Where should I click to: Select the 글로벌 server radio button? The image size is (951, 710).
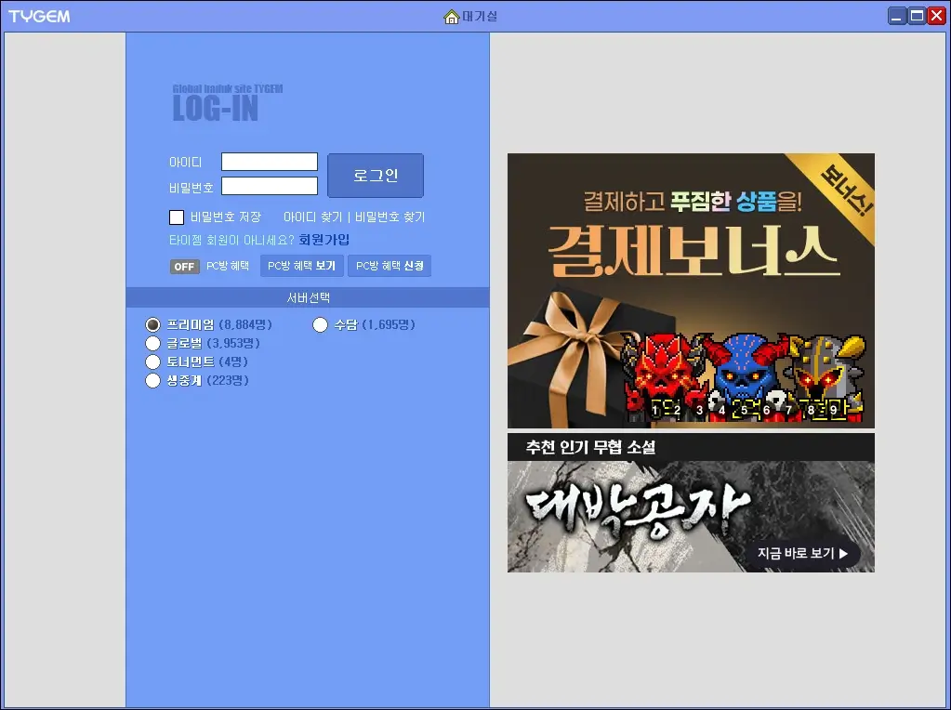pos(152,344)
